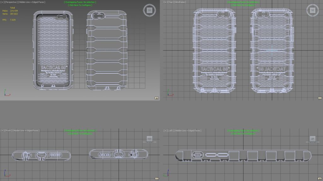Click 'Click Here To Configure' in Perspective viewport
The width and height of the screenshot is (323, 181).
(80, 5)
